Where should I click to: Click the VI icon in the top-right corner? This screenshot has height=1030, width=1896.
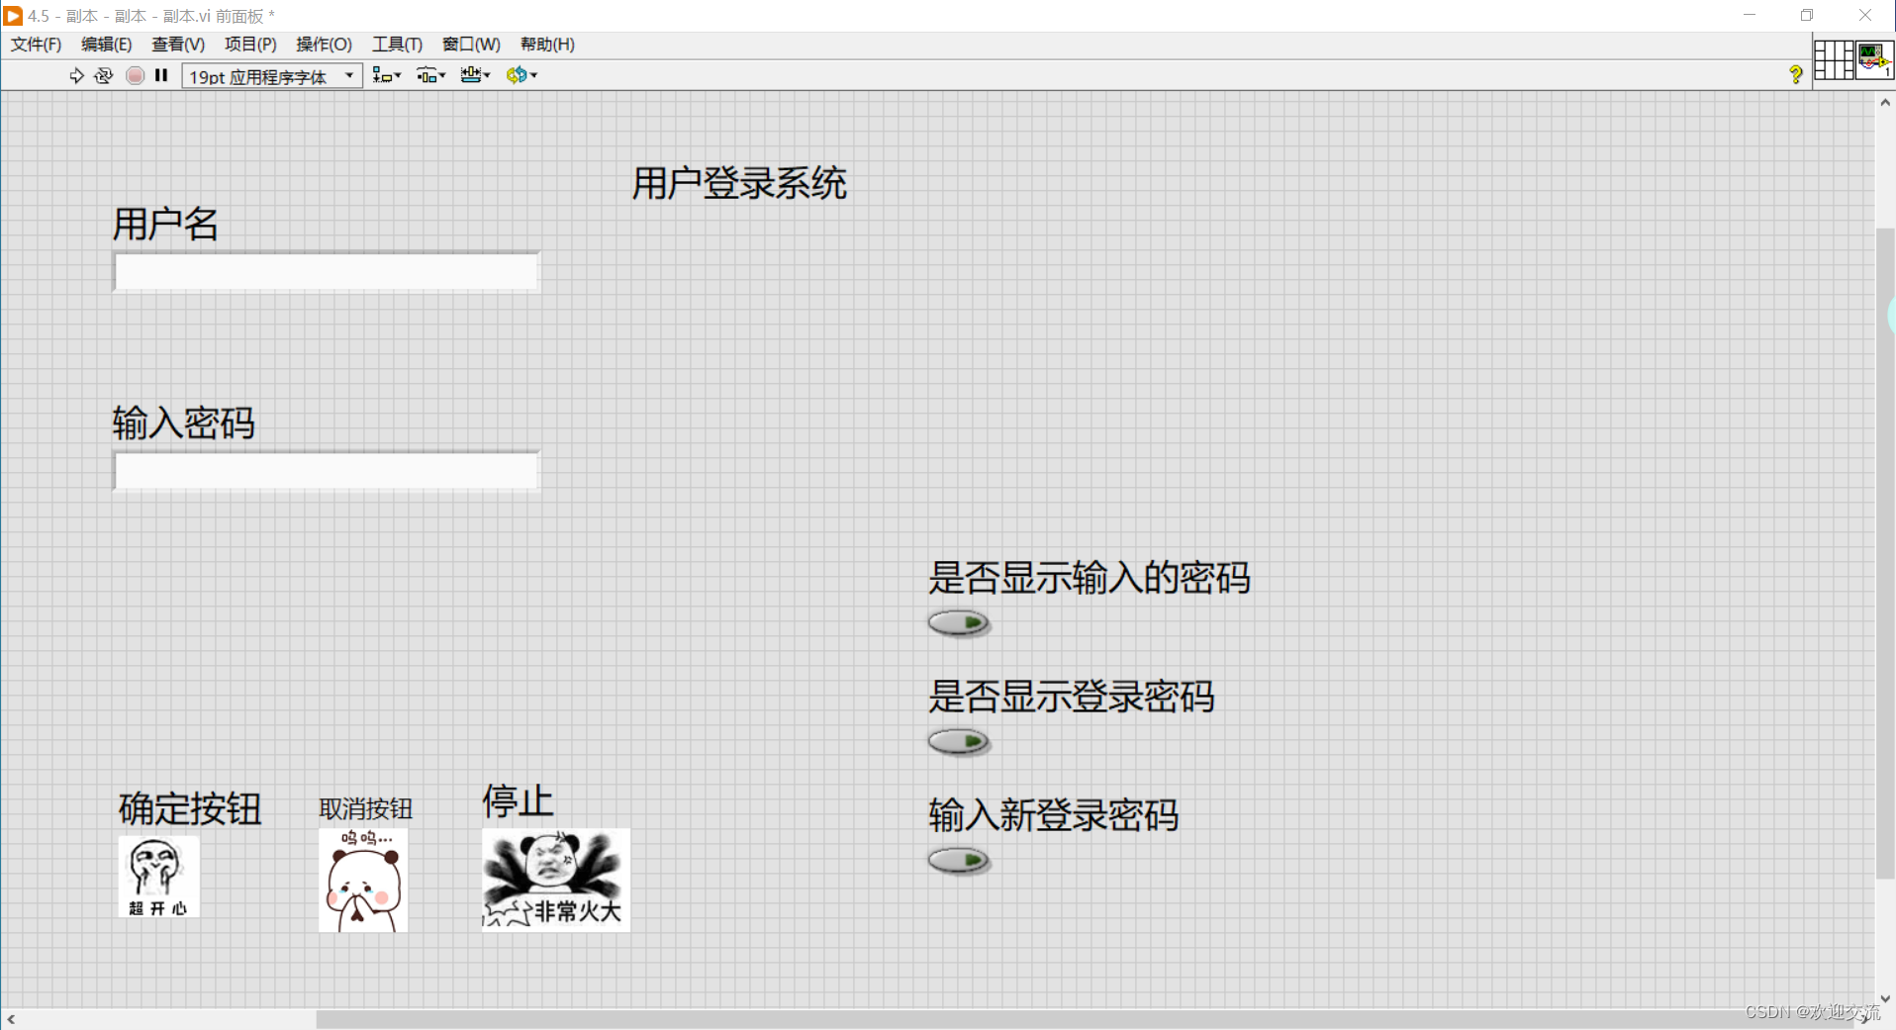[x=1873, y=59]
